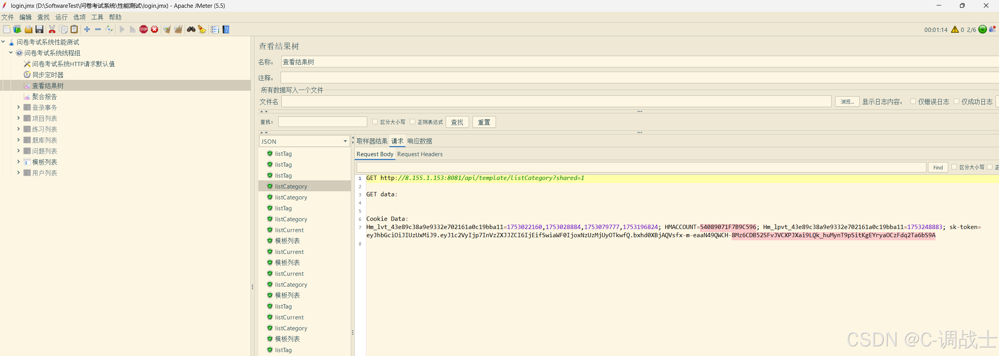Image resolution: width=999 pixels, height=356 pixels.
Task: Enable 仅错误日志 checkbox
Action: click(x=913, y=101)
